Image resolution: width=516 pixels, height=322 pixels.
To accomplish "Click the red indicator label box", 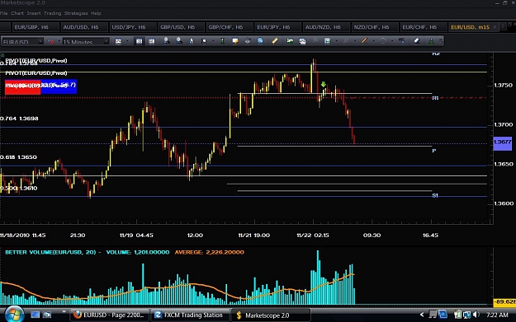I will point(23,87).
